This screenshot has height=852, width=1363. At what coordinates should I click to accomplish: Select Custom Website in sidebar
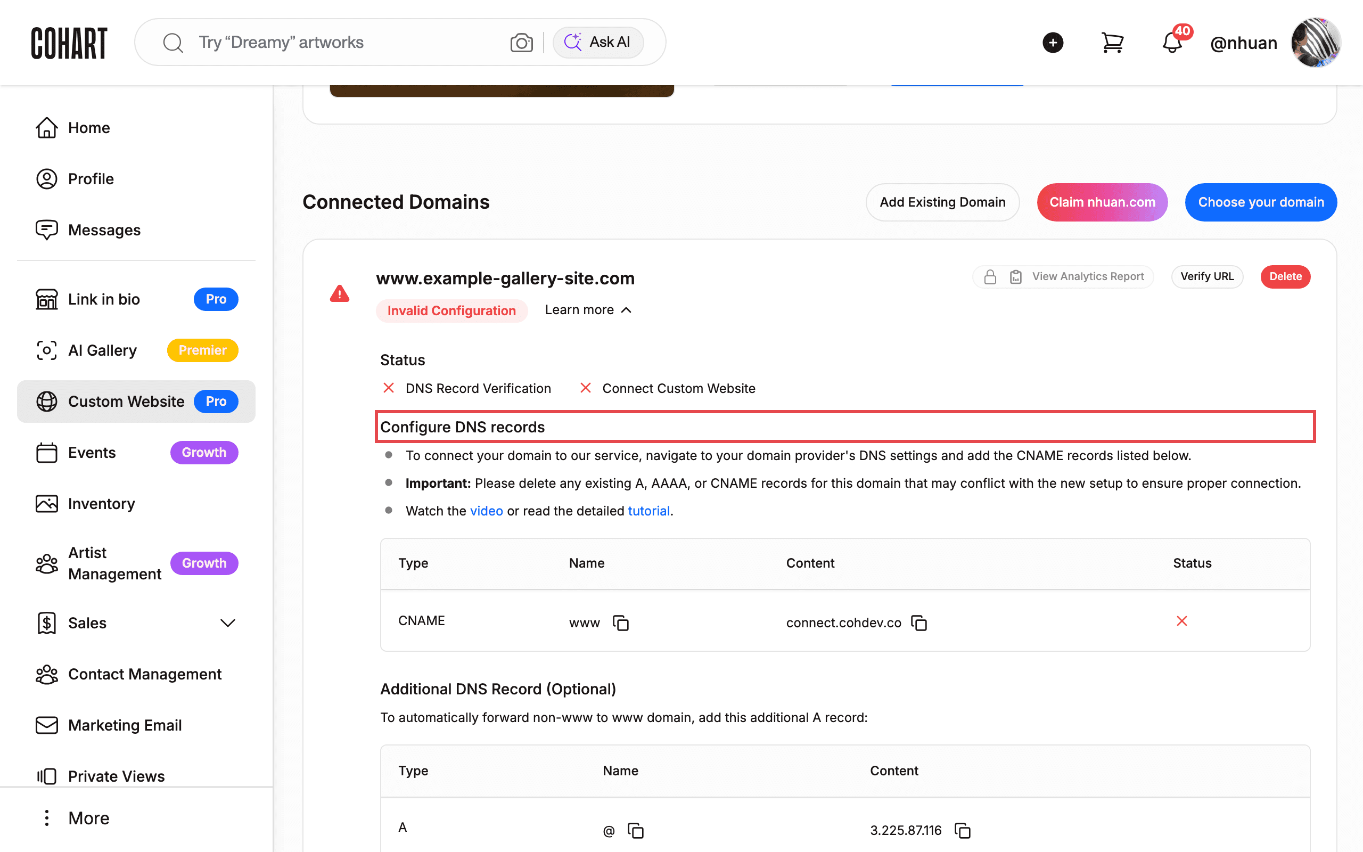[136, 402]
